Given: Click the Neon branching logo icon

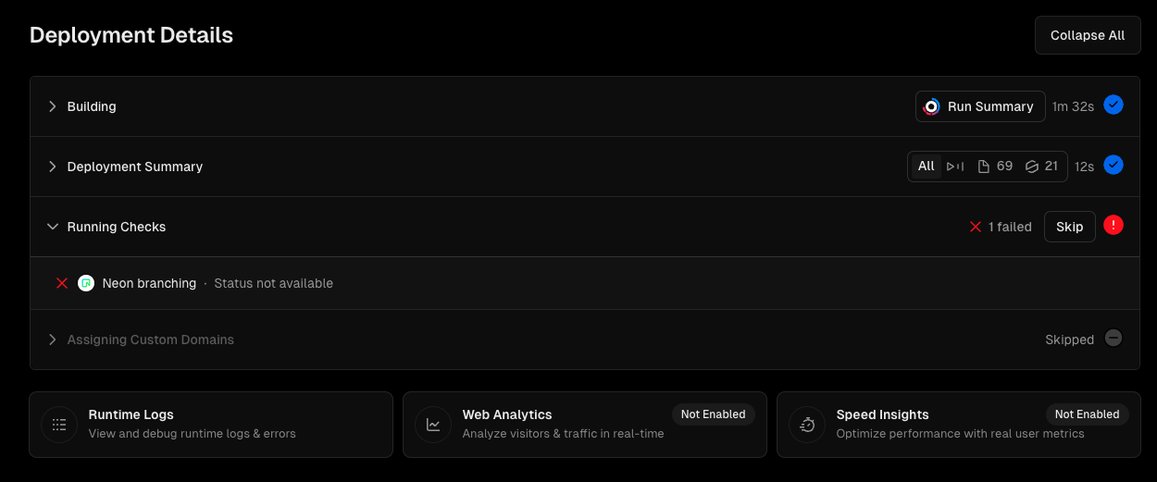Looking at the screenshot, I should click(x=86, y=283).
